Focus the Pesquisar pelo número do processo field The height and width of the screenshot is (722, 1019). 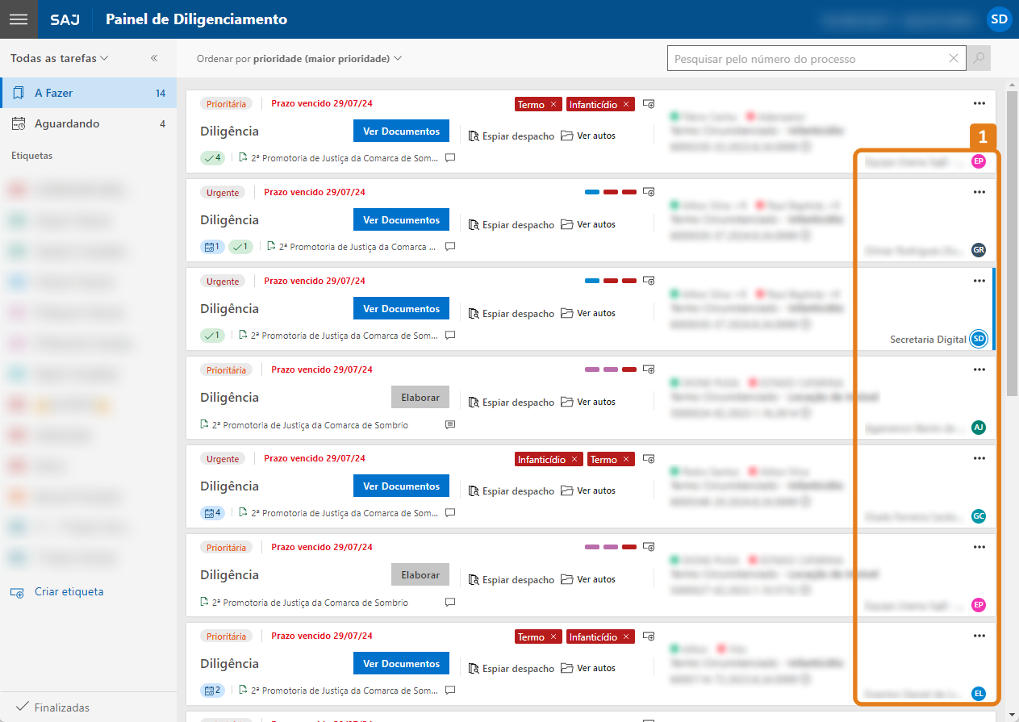(x=807, y=58)
